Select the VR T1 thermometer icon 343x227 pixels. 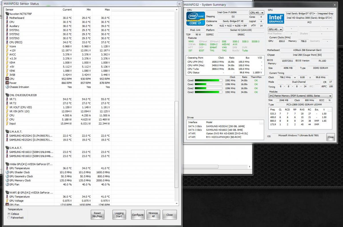[7, 99]
